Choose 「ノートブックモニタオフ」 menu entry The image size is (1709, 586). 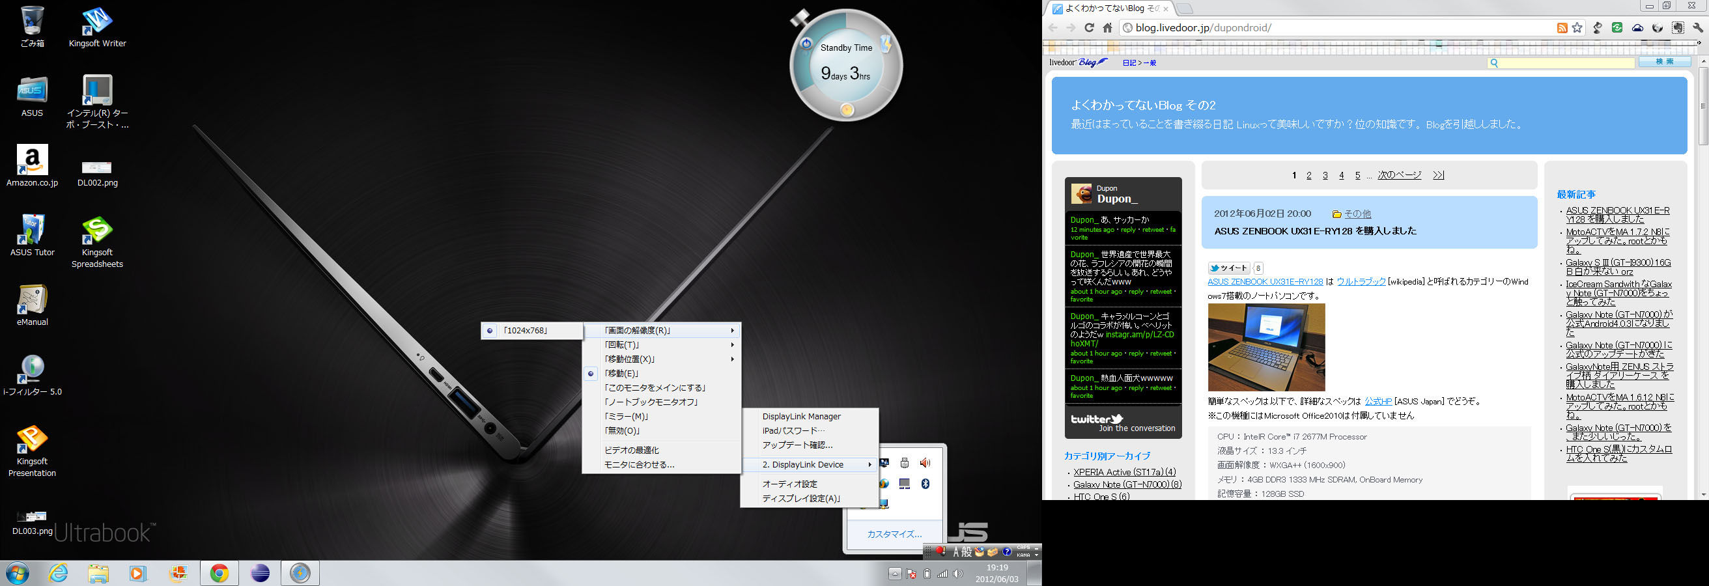pyautogui.click(x=662, y=402)
